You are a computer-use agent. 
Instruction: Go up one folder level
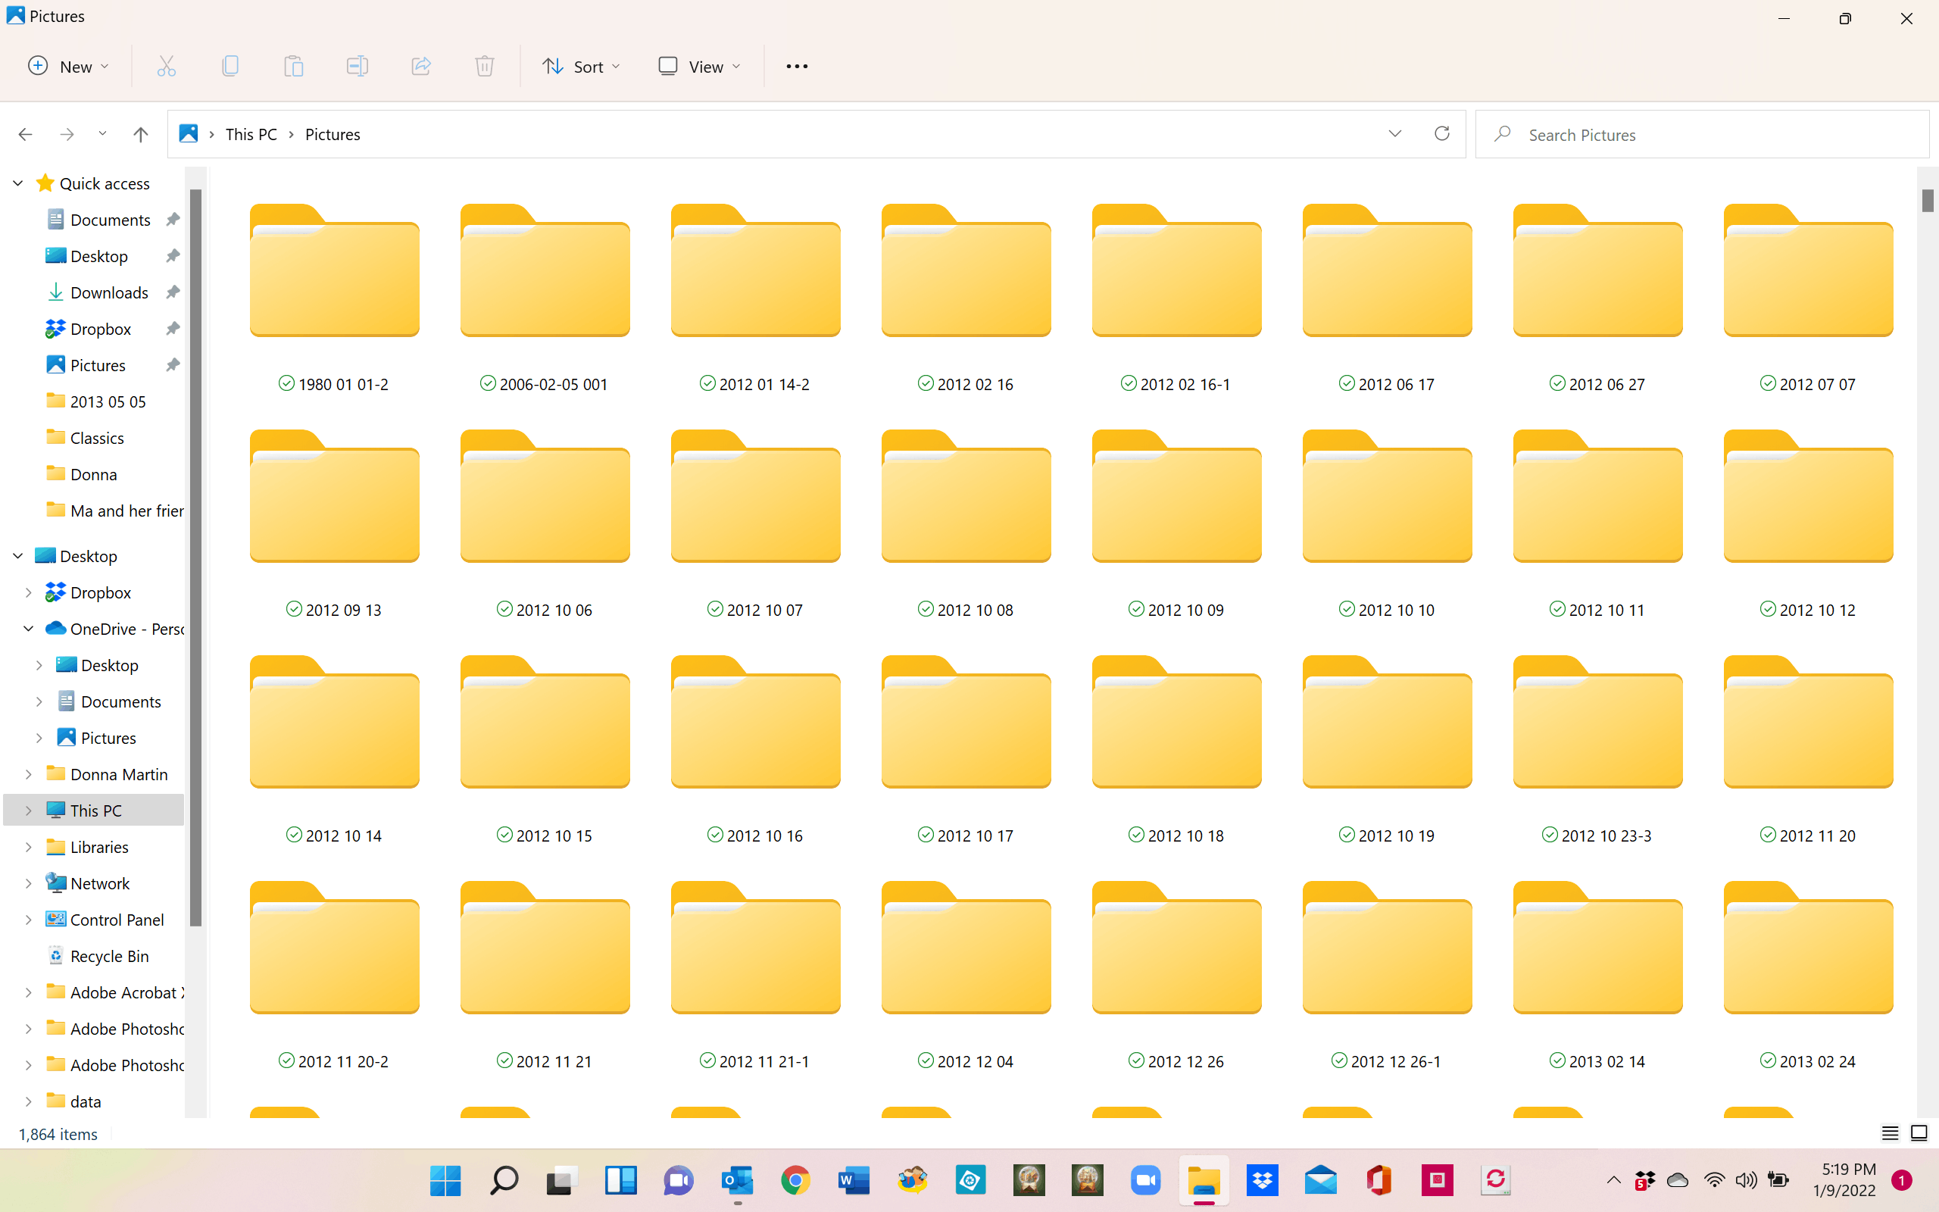click(x=140, y=134)
